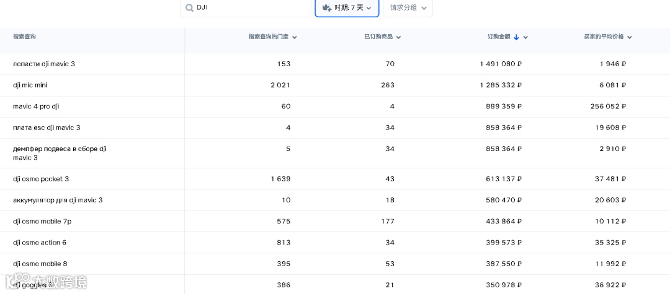Click the 433 864 ₽ order amount
The image size is (670, 294).
pos(504,222)
